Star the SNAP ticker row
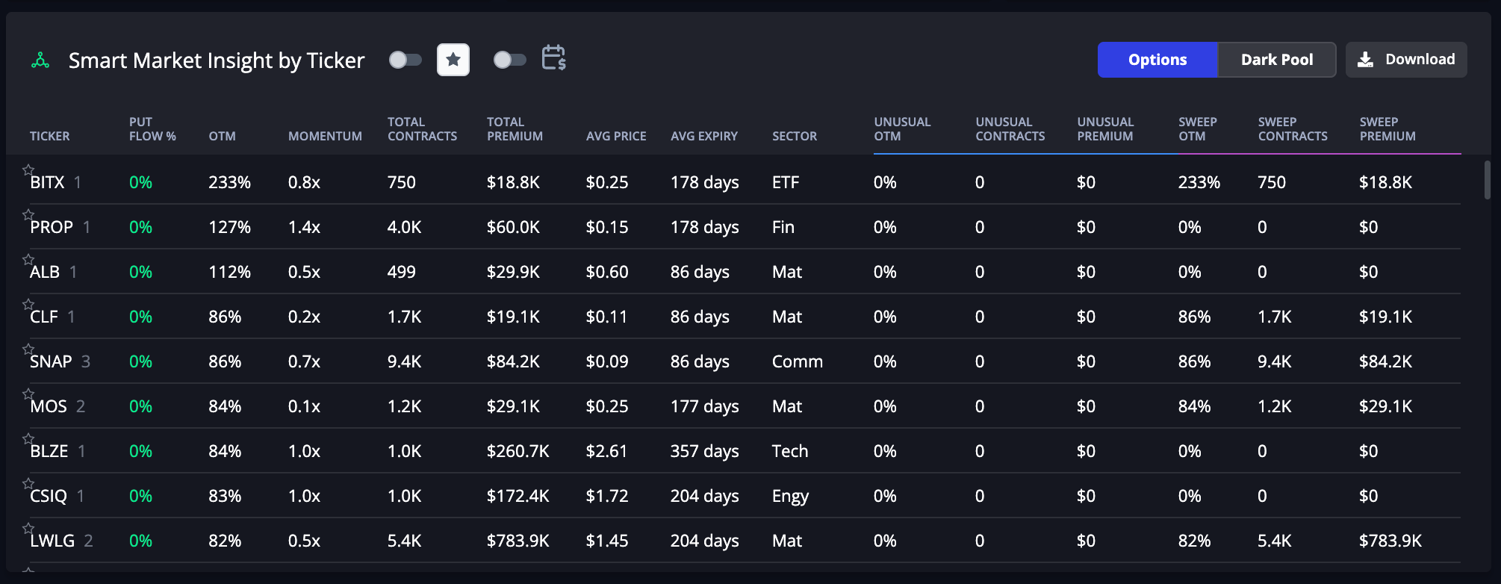 (28, 350)
